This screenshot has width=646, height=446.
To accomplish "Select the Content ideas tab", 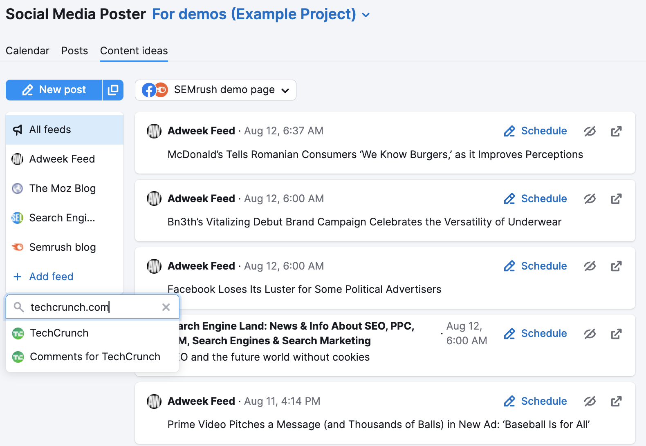I will point(134,51).
